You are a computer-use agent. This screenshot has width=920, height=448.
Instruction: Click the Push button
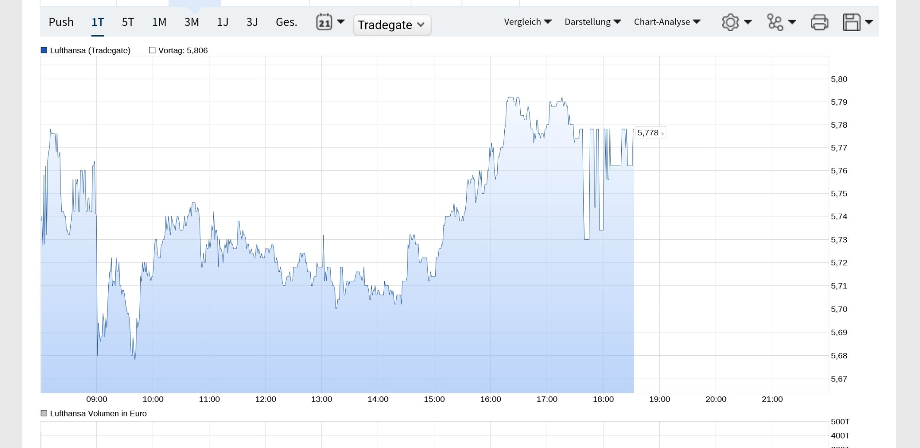(x=61, y=22)
